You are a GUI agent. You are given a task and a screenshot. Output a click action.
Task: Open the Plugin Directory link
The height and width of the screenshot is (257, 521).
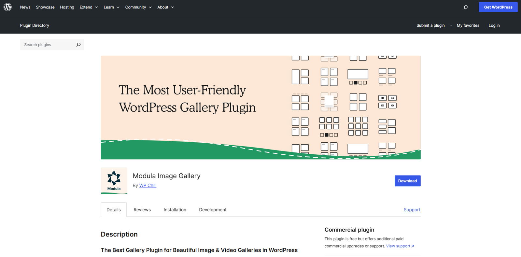(x=35, y=25)
